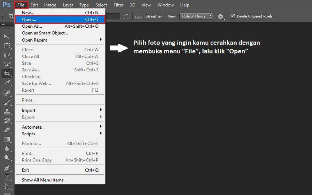Open the Window menu
312x195 pixels.
[x=165, y=5]
